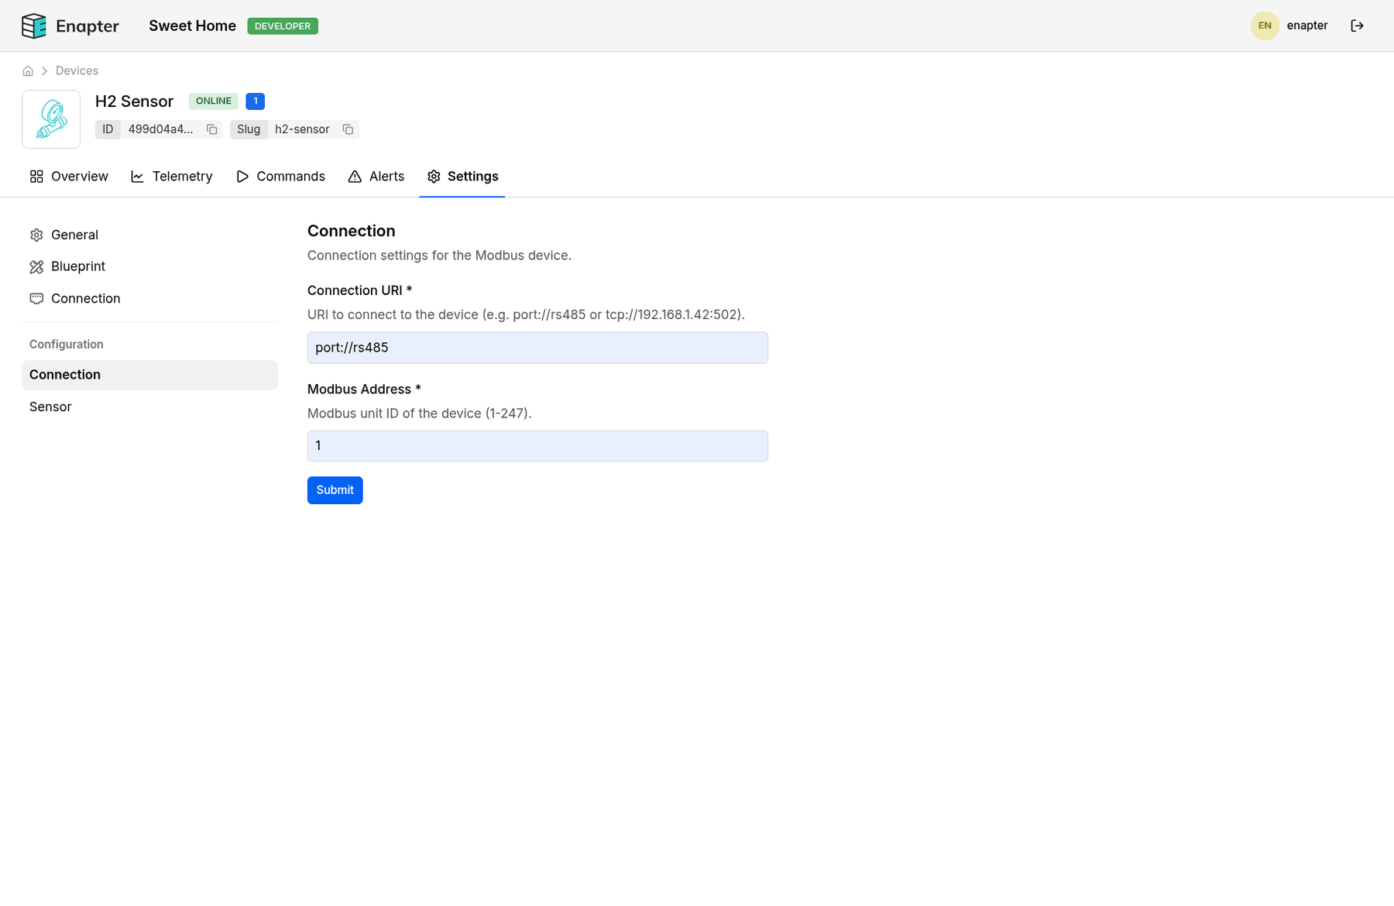The width and height of the screenshot is (1394, 906).
Task: Click the chat icon beside Connection
Action: tap(36, 298)
